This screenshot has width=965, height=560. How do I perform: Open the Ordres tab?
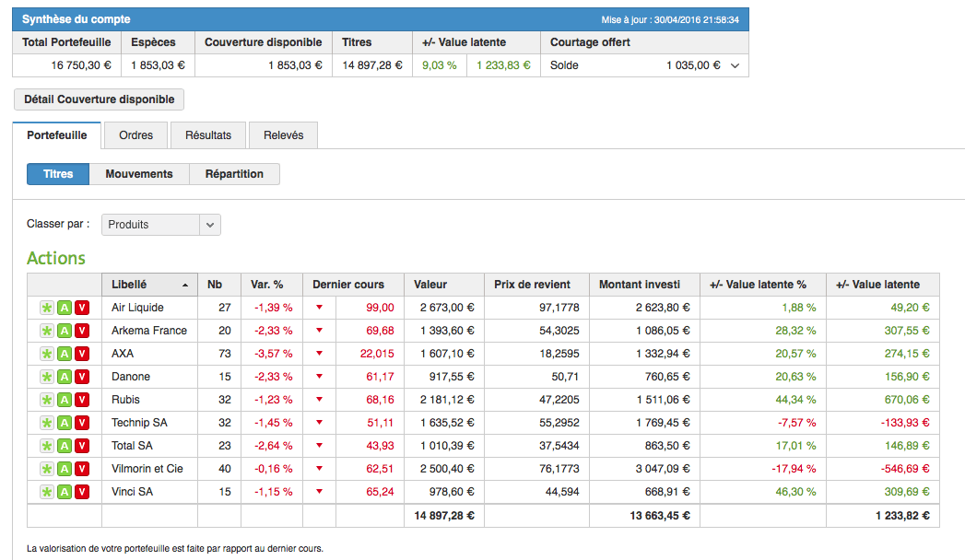(x=136, y=135)
